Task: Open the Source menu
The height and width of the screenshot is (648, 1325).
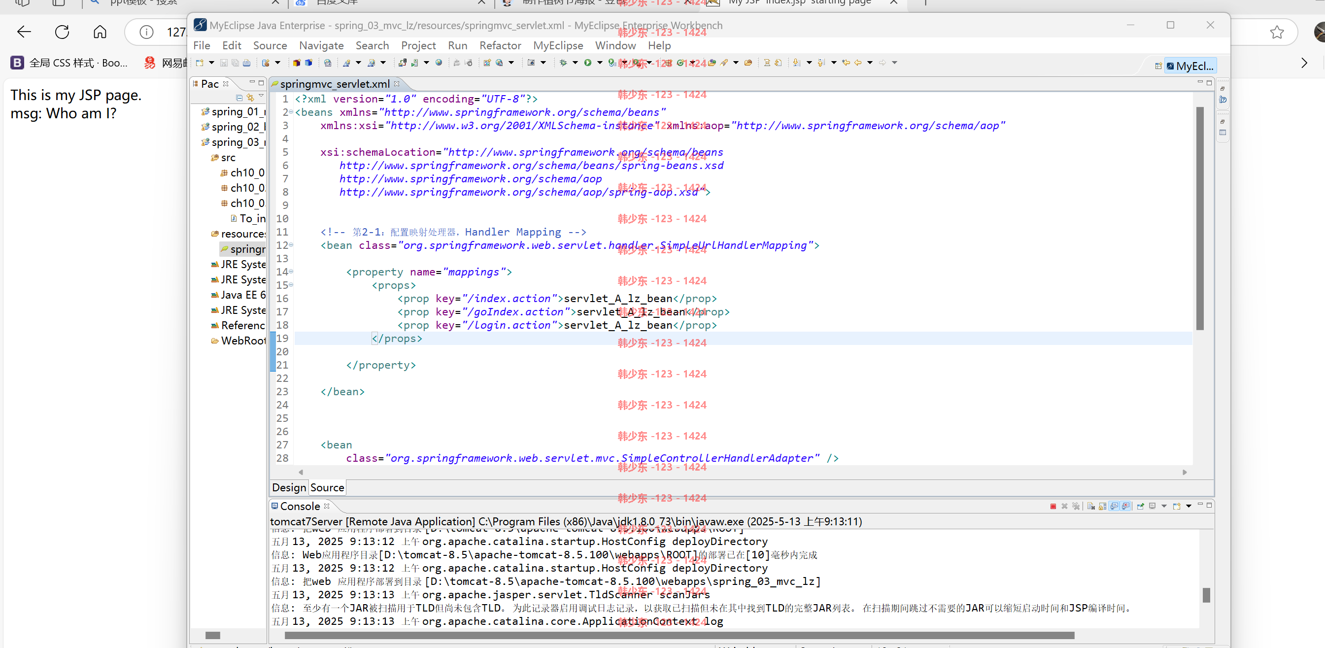Action: [270, 46]
